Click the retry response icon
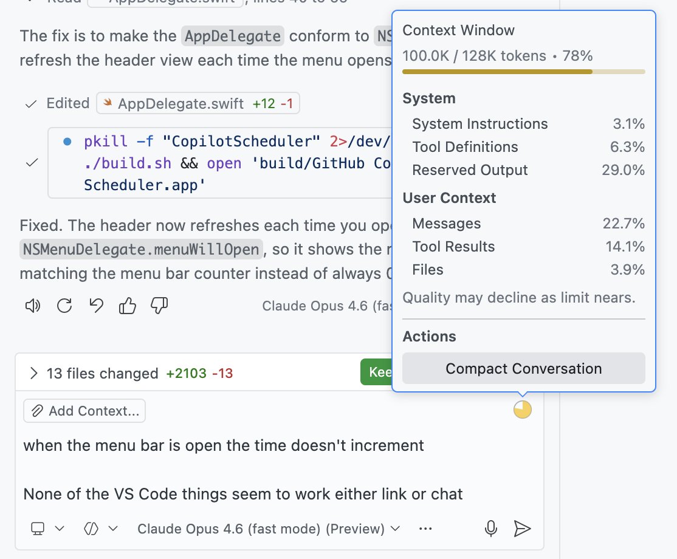The width and height of the screenshot is (677, 559). coord(64,306)
